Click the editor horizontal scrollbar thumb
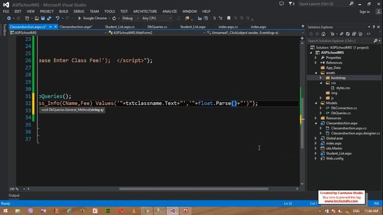The width and height of the screenshot is (383, 215). 194,189
